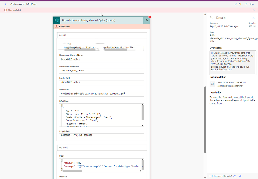Click the ContentAssemblyTestFlow title

click(x=23, y=4)
